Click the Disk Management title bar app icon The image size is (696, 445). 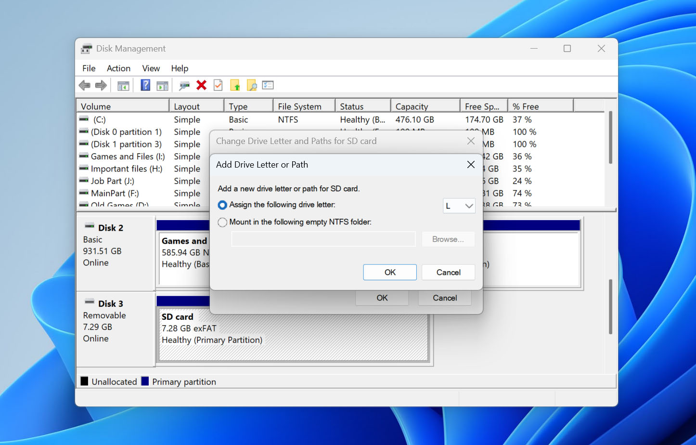87,49
